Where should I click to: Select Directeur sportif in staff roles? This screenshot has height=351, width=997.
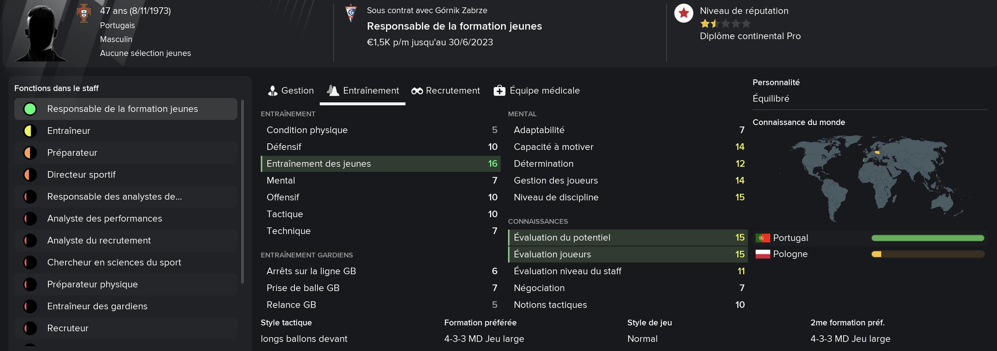point(126,175)
